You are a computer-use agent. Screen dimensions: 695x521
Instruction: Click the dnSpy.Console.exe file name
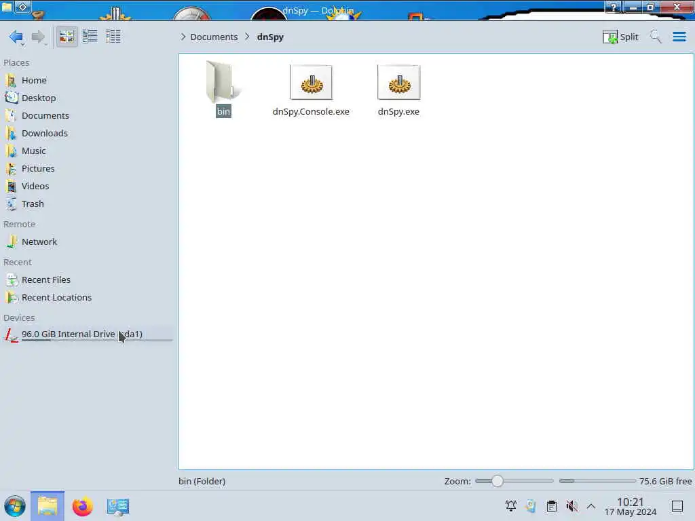click(x=311, y=112)
